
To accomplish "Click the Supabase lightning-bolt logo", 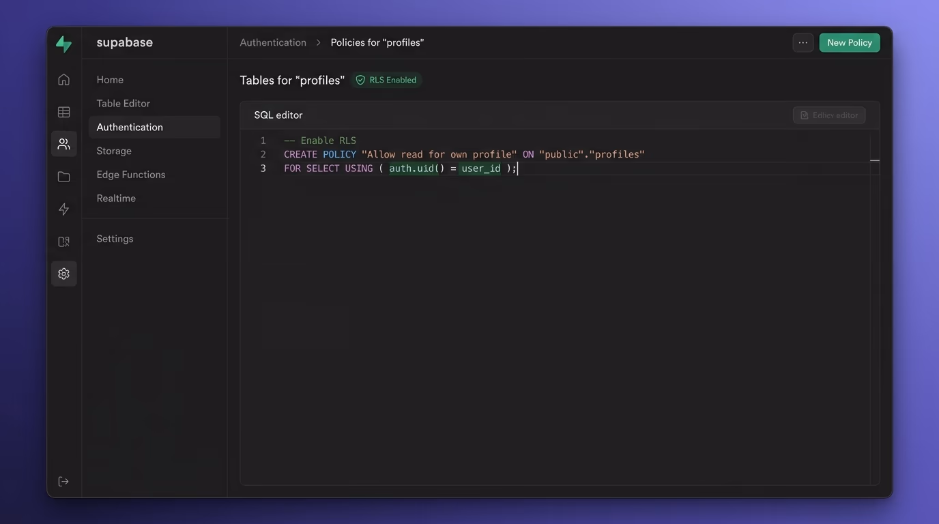I will point(63,44).
